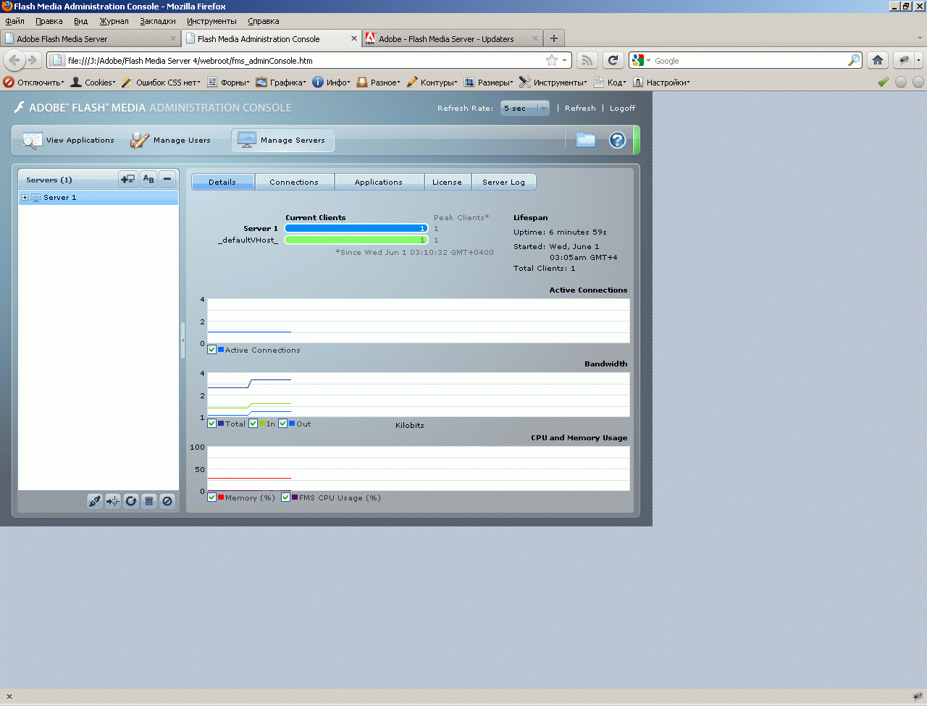The image size is (927, 706).
Task: Click the Flash logo in console header
Action: click(x=20, y=107)
